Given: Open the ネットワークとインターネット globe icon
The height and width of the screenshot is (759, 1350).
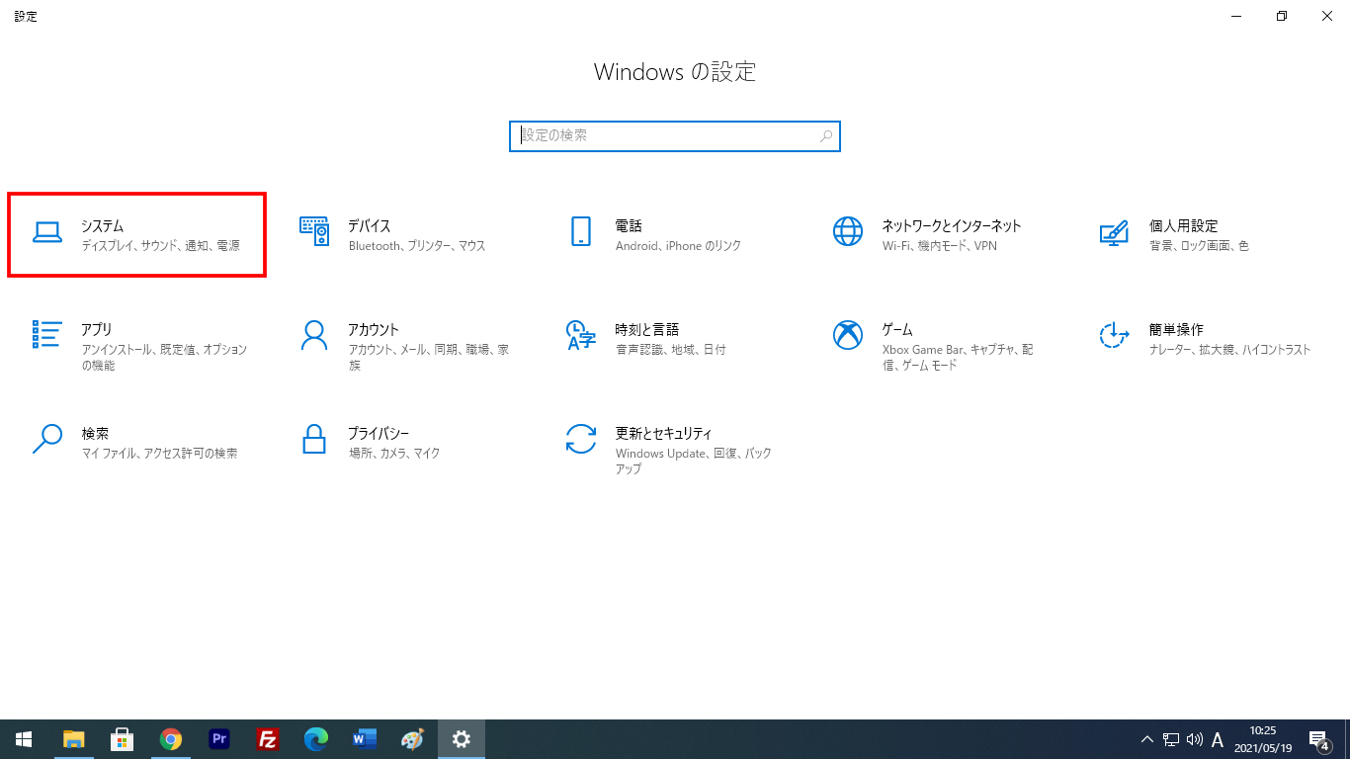Looking at the screenshot, I should [x=848, y=231].
